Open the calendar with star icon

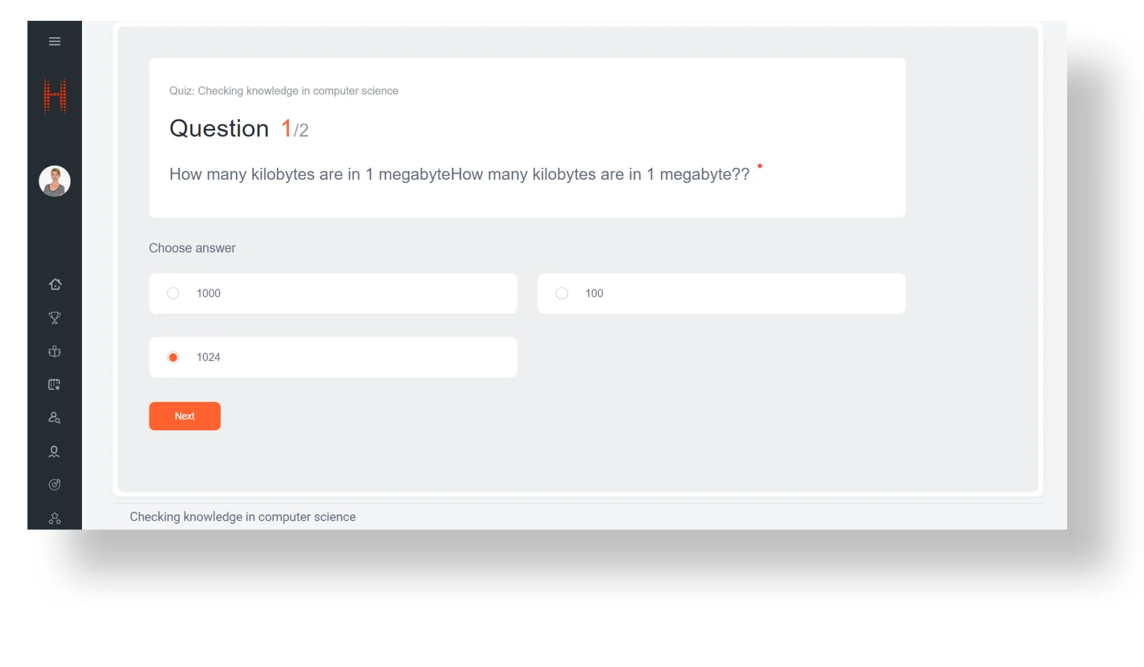coord(55,385)
